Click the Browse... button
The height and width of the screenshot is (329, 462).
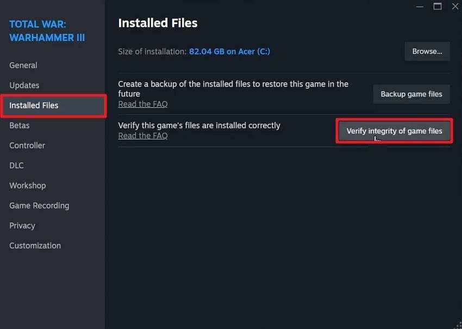point(427,51)
